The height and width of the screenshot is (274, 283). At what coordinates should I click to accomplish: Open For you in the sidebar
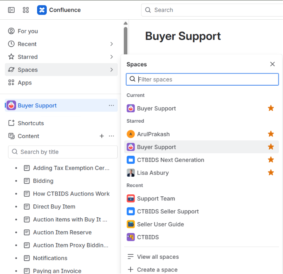61,31
